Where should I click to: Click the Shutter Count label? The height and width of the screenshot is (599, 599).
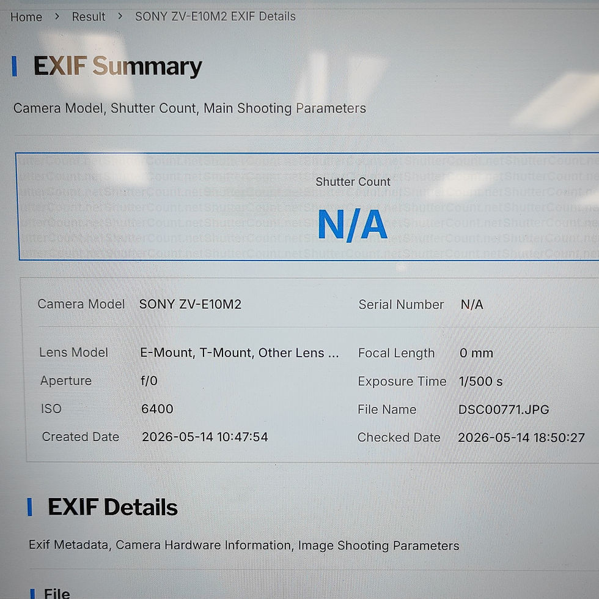point(353,182)
